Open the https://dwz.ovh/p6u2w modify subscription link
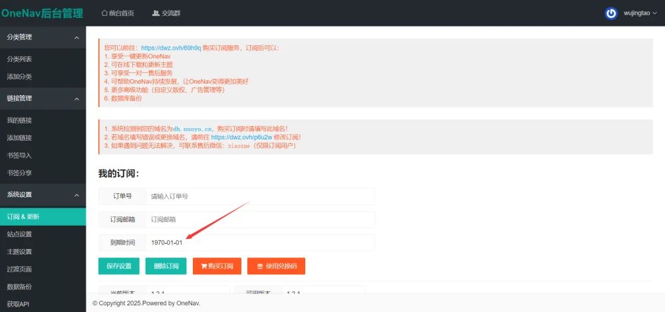The image size is (665, 312). click(x=241, y=137)
